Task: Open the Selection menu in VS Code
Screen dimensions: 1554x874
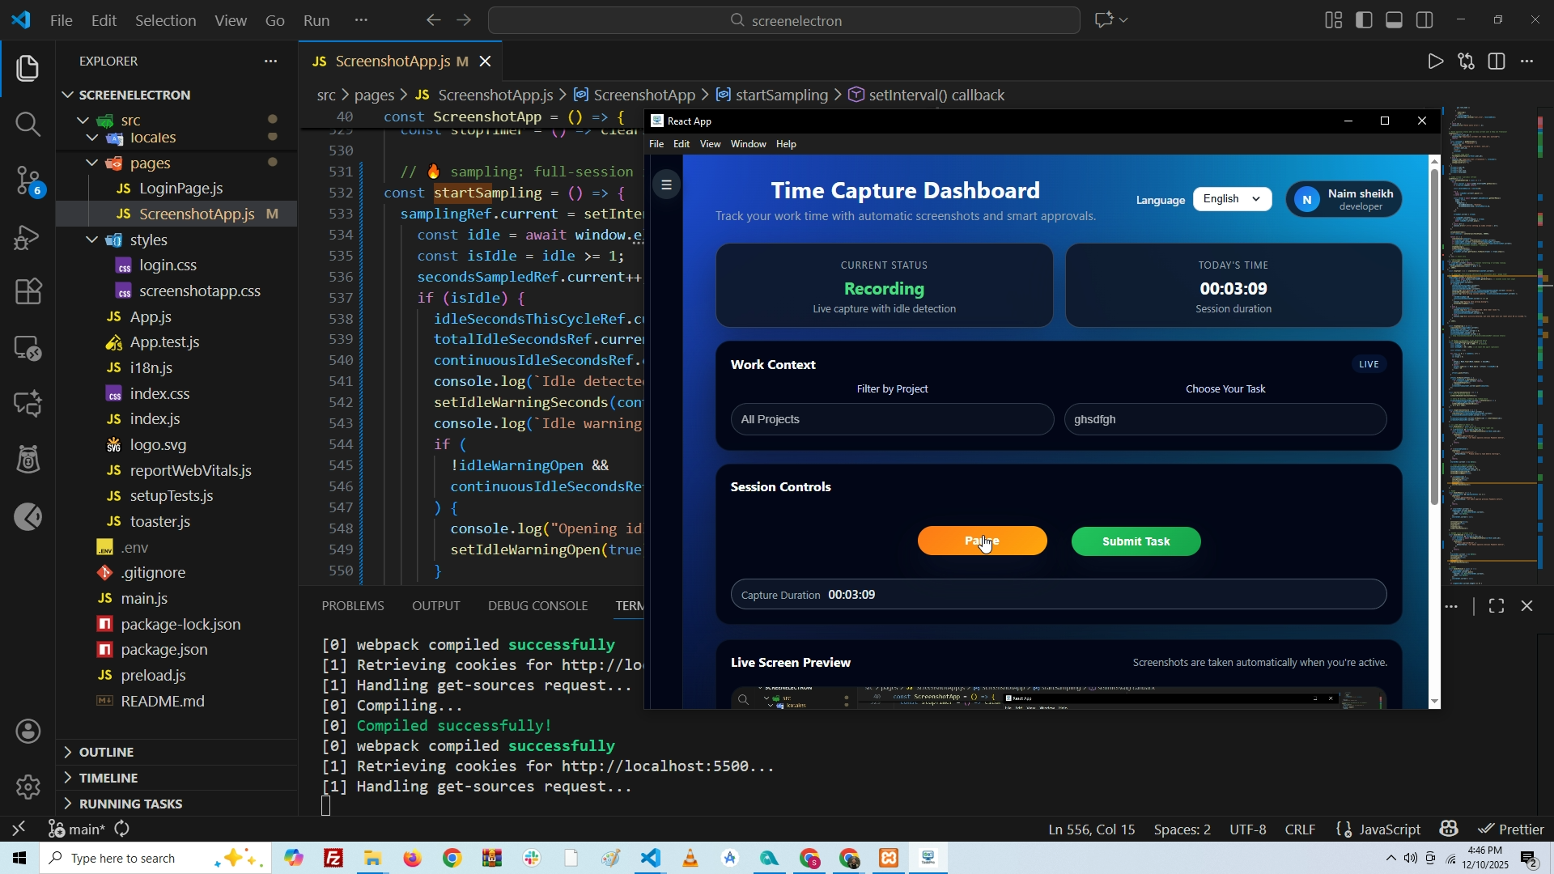Action: point(165,20)
